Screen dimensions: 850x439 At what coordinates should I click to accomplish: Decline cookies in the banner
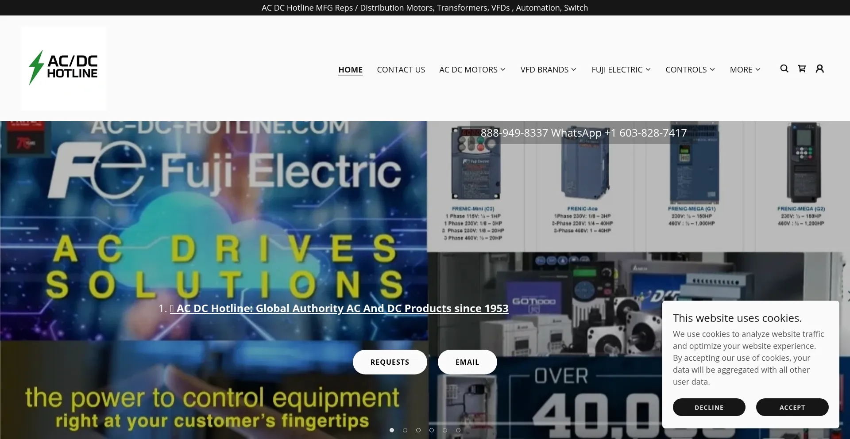tap(709, 407)
